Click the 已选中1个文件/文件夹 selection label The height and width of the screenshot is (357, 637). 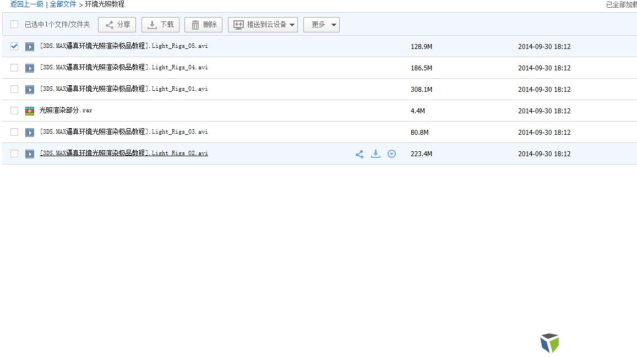pos(57,25)
